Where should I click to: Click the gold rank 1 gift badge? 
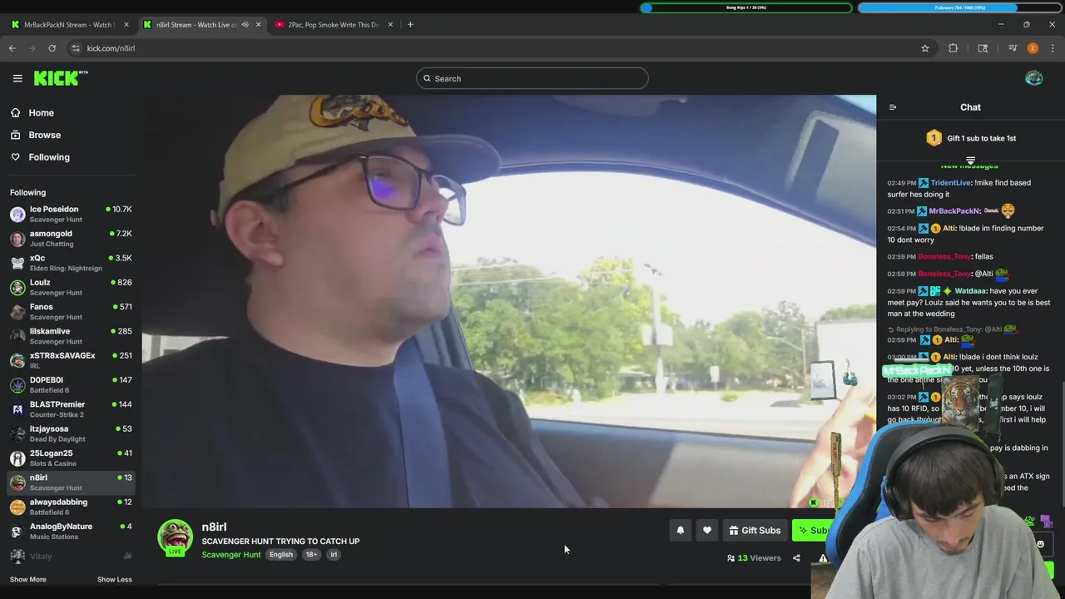tap(934, 138)
